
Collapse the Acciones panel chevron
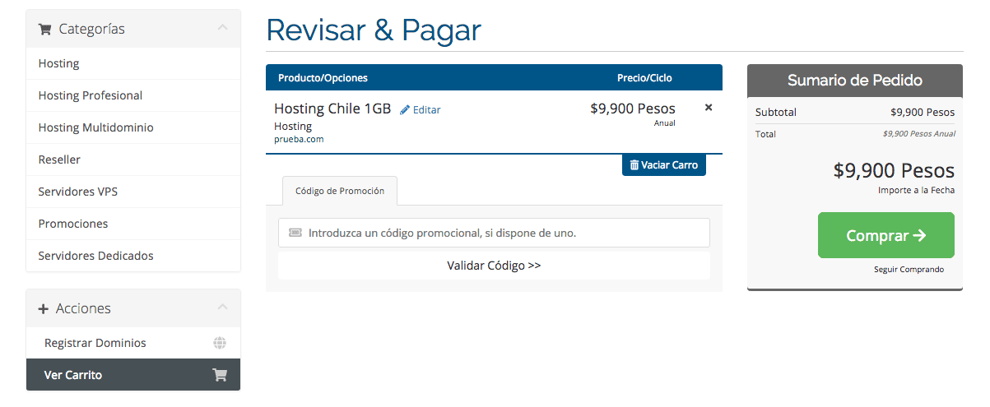pos(222,308)
